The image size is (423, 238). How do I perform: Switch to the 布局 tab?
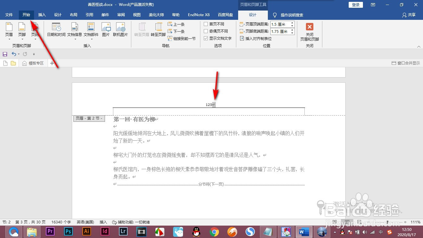point(74,15)
